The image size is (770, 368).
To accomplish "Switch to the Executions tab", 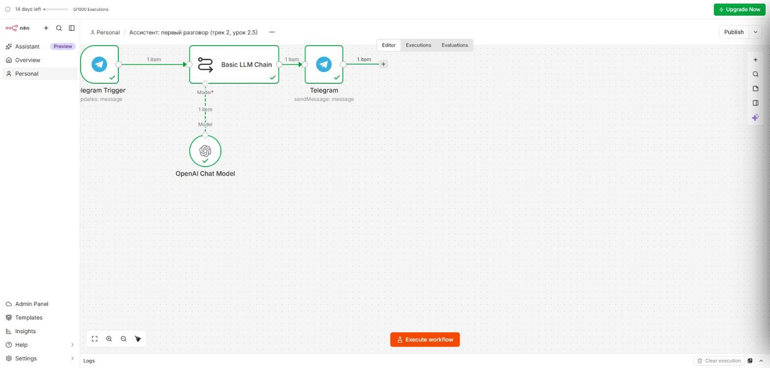I will tap(418, 45).
